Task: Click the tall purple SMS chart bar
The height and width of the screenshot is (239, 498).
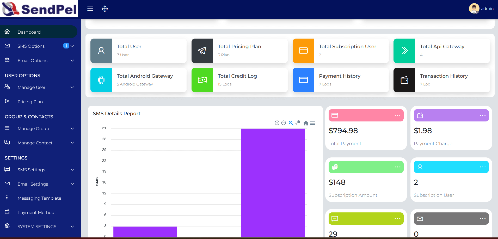Action: point(273,182)
